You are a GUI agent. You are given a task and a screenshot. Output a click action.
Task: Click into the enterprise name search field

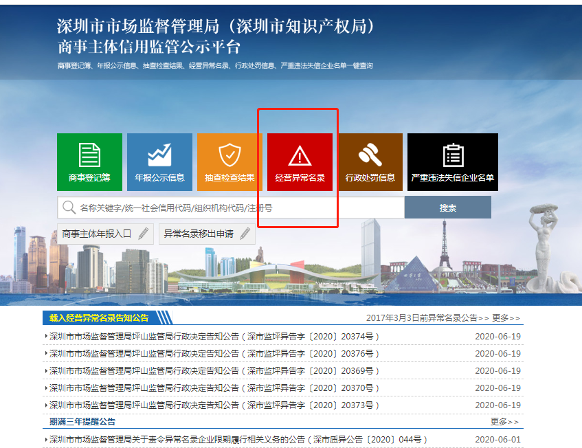click(231, 208)
